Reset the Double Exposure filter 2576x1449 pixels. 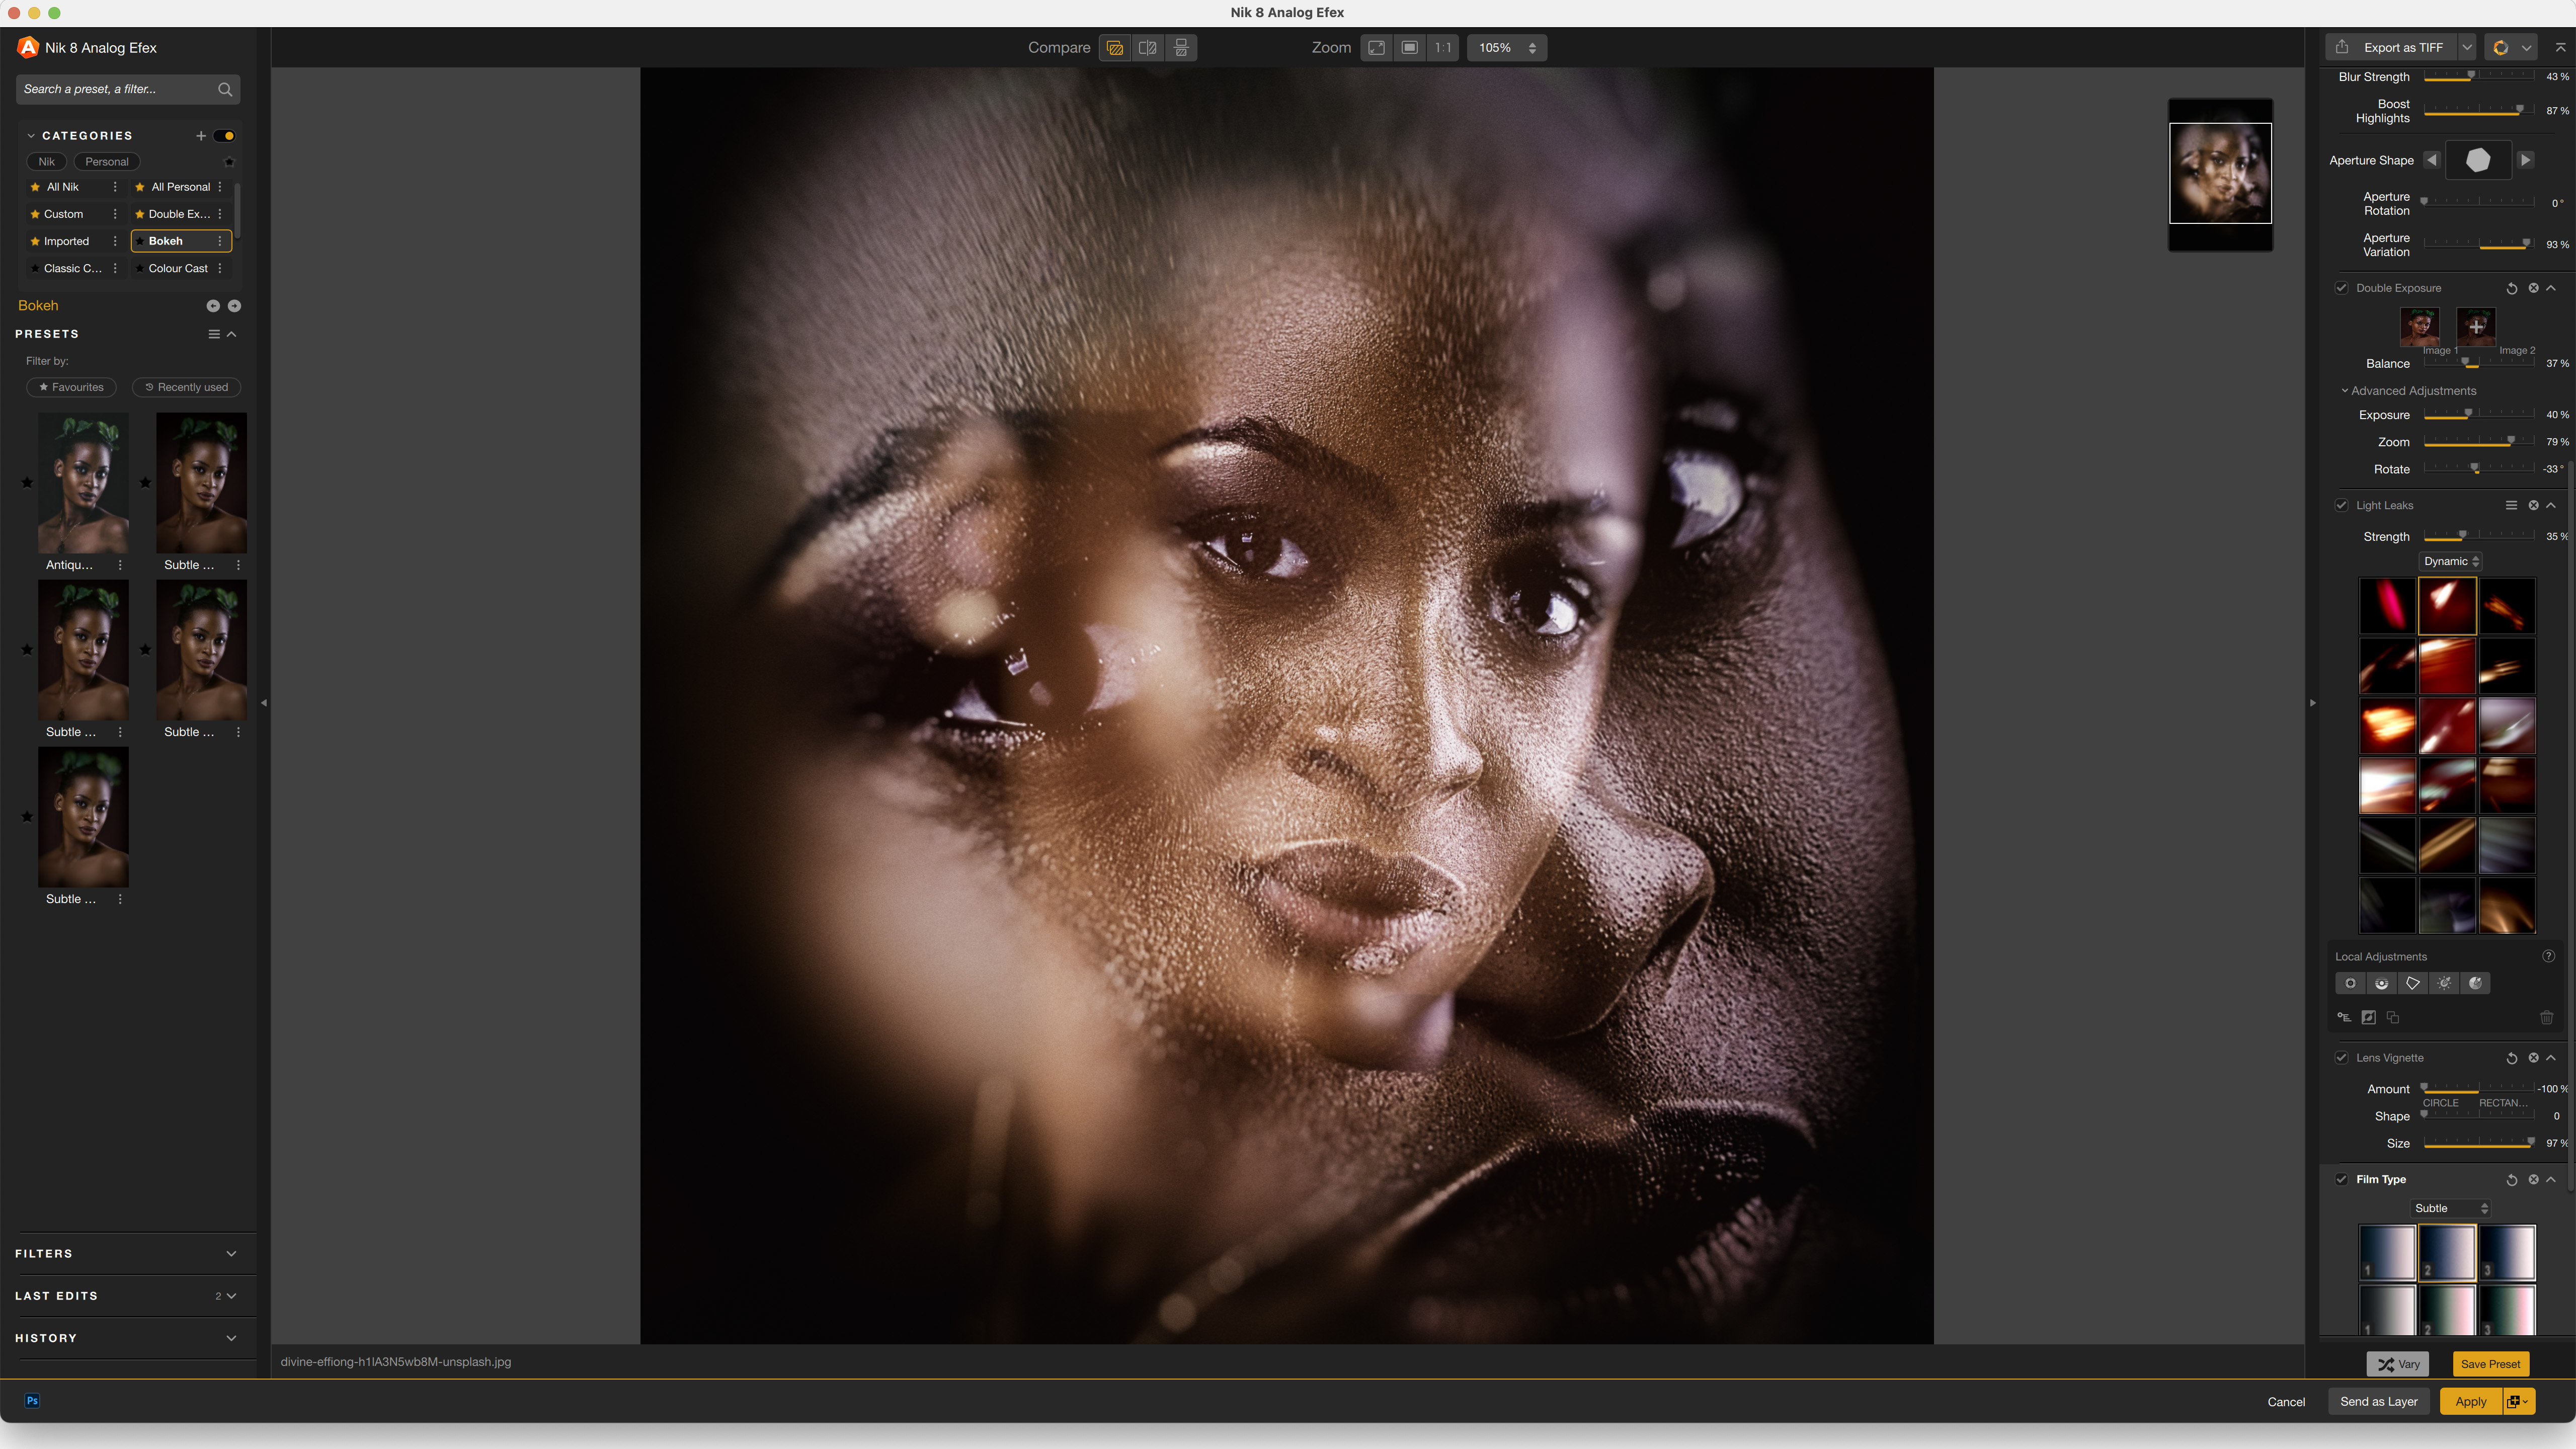pos(2512,288)
